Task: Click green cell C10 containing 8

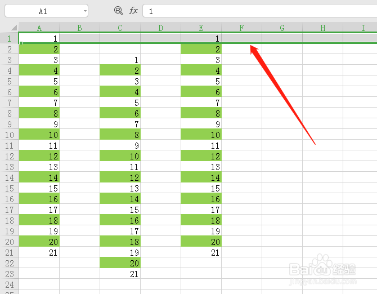Action: [x=120, y=135]
